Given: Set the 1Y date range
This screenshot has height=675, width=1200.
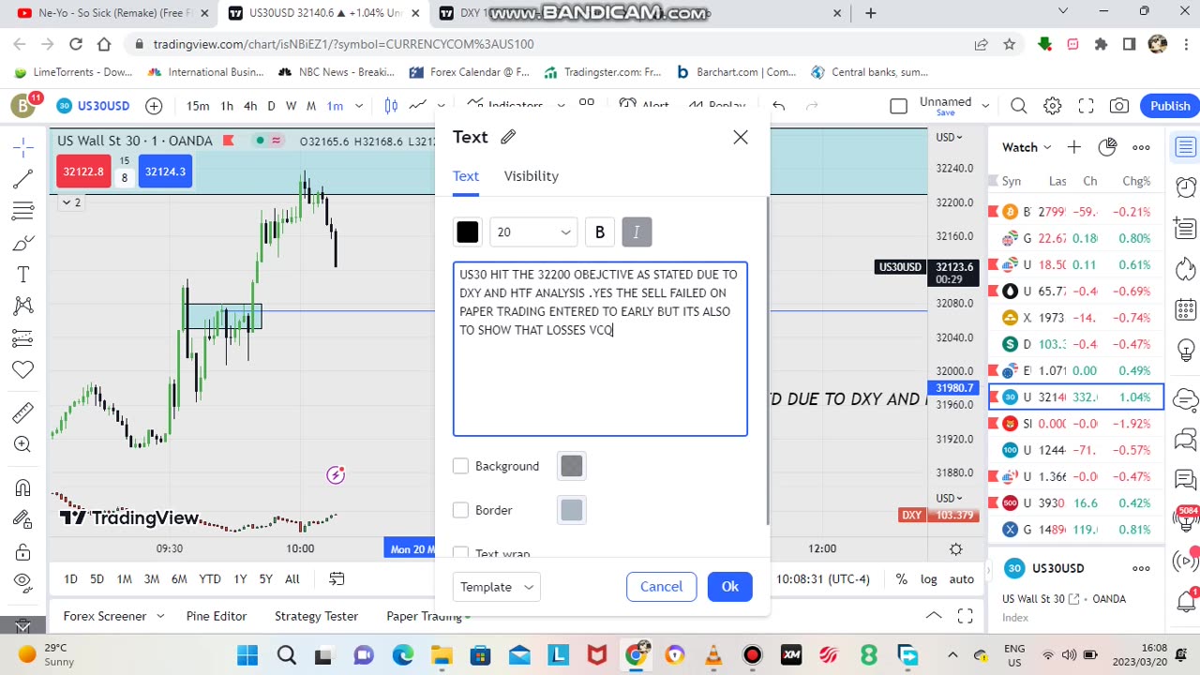Looking at the screenshot, I should coord(241,579).
